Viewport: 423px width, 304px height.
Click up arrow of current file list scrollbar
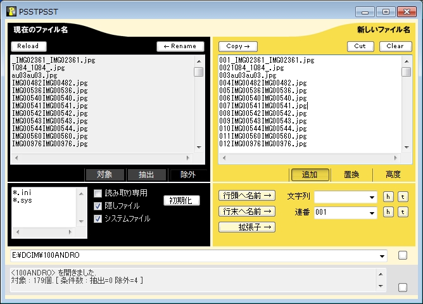[199, 61]
